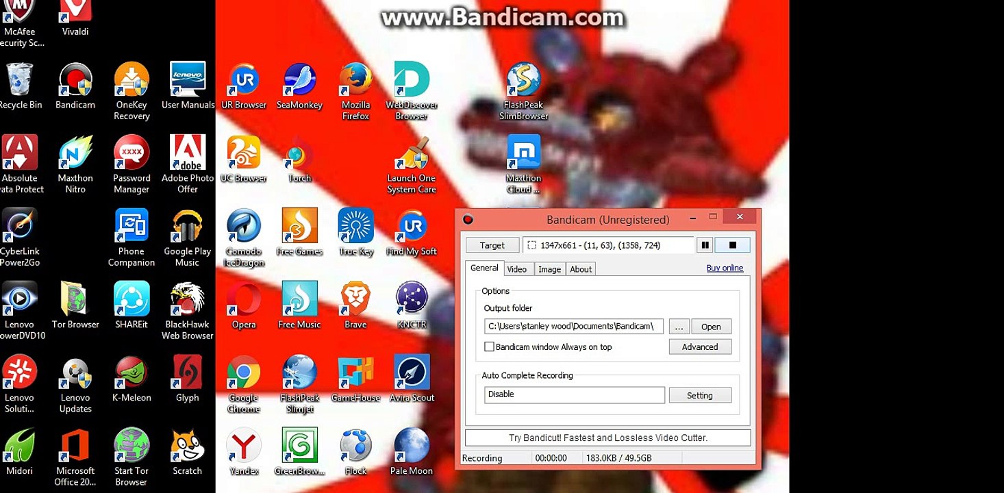Pause the Bandicam recording
1004x493 pixels.
point(705,245)
